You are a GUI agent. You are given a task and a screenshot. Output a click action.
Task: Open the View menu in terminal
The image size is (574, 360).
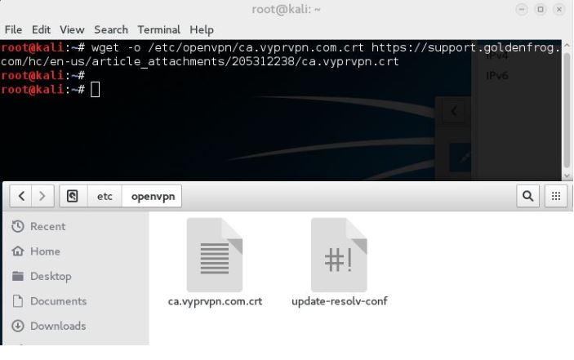pyautogui.click(x=72, y=29)
